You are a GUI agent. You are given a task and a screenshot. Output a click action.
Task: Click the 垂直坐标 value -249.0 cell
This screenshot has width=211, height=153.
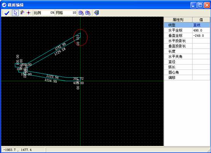[201, 36]
